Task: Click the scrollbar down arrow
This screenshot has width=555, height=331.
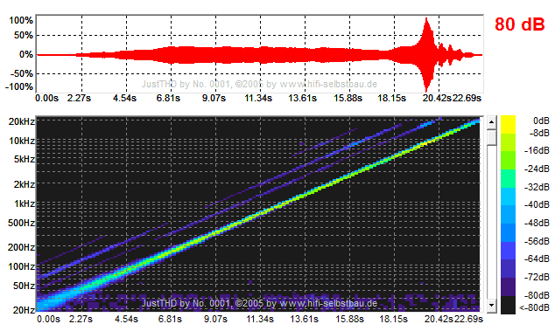Action: click(491, 305)
